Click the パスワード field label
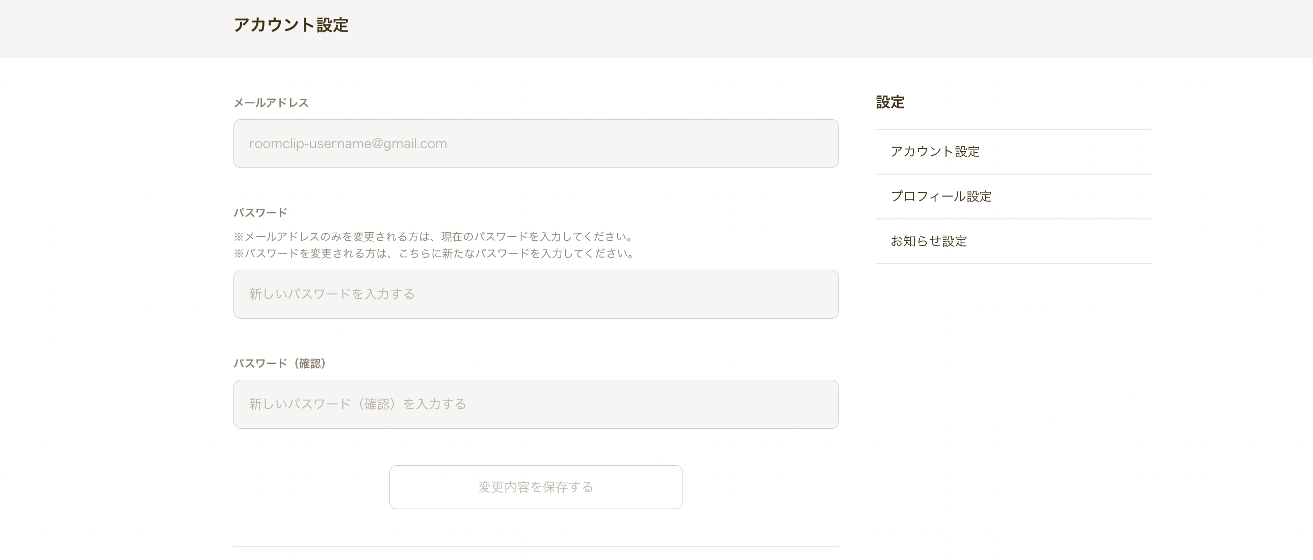This screenshot has height=560, width=1313. (x=260, y=213)
